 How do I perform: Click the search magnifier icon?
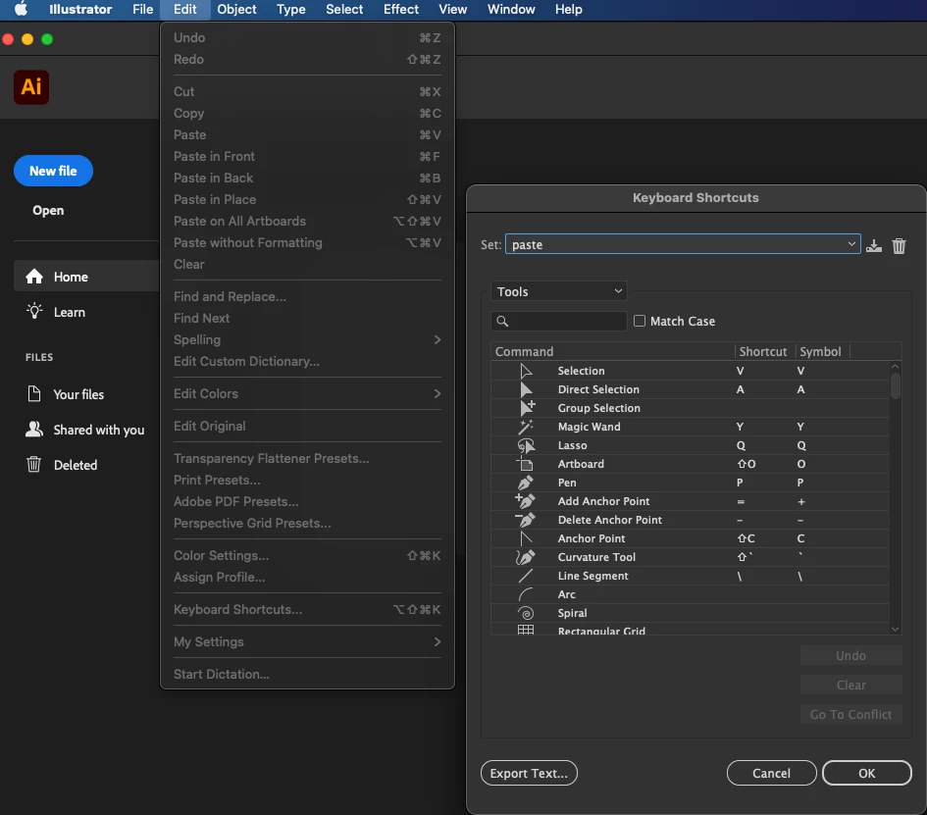tap(502, 321)
